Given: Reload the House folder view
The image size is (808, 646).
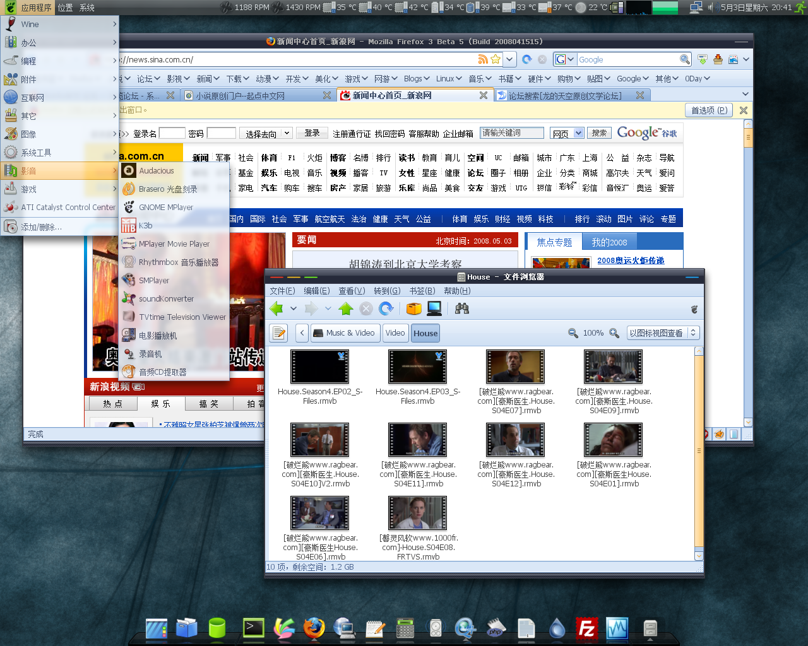Looking at the screenshot, I should coord(386,308).
